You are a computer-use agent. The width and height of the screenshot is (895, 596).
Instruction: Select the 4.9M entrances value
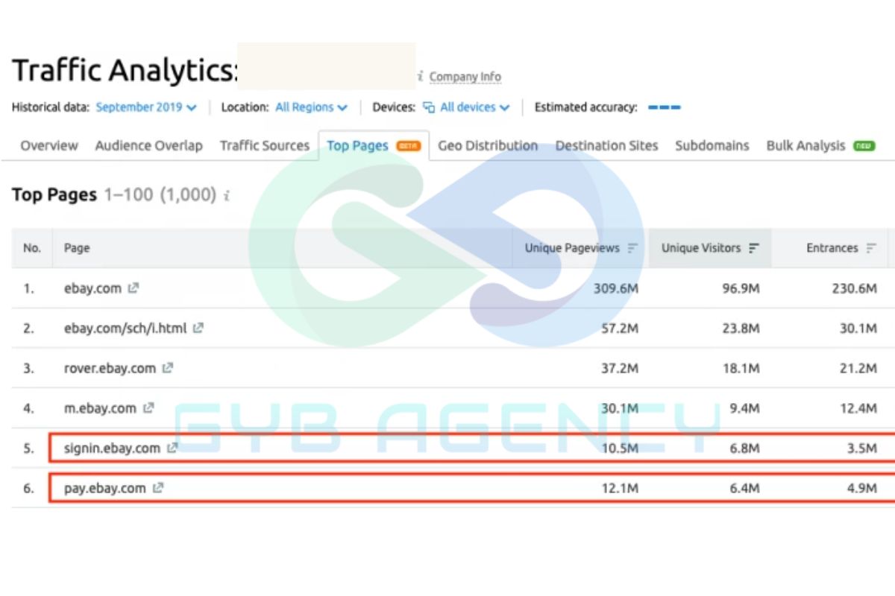pyautogui.click(x=861, y=488)
